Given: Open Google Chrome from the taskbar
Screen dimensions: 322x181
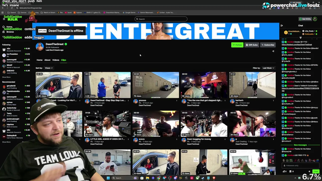Looking at the screenshot, I should tap(158, 178).
